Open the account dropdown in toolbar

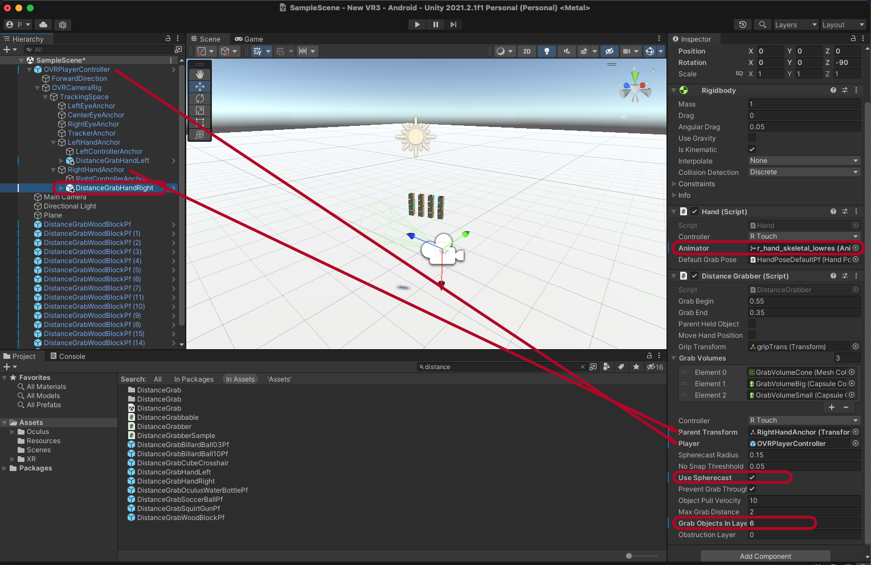pyautogui.click(x=18, y=24)
